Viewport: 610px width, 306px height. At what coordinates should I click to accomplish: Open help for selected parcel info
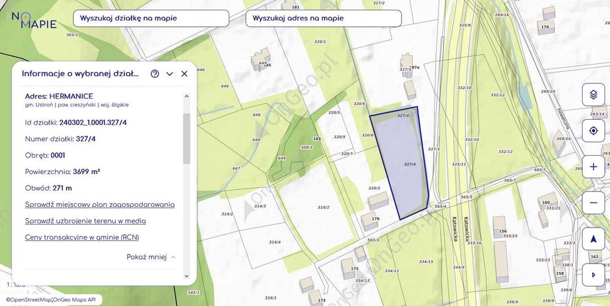tap(155, 74)
